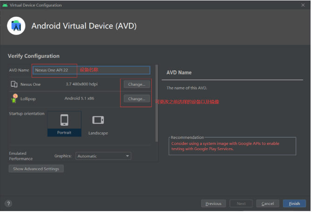The height and width of the screenshot is (212, 312).
Task: Go back with the Previous button
Action: [213, 204]
